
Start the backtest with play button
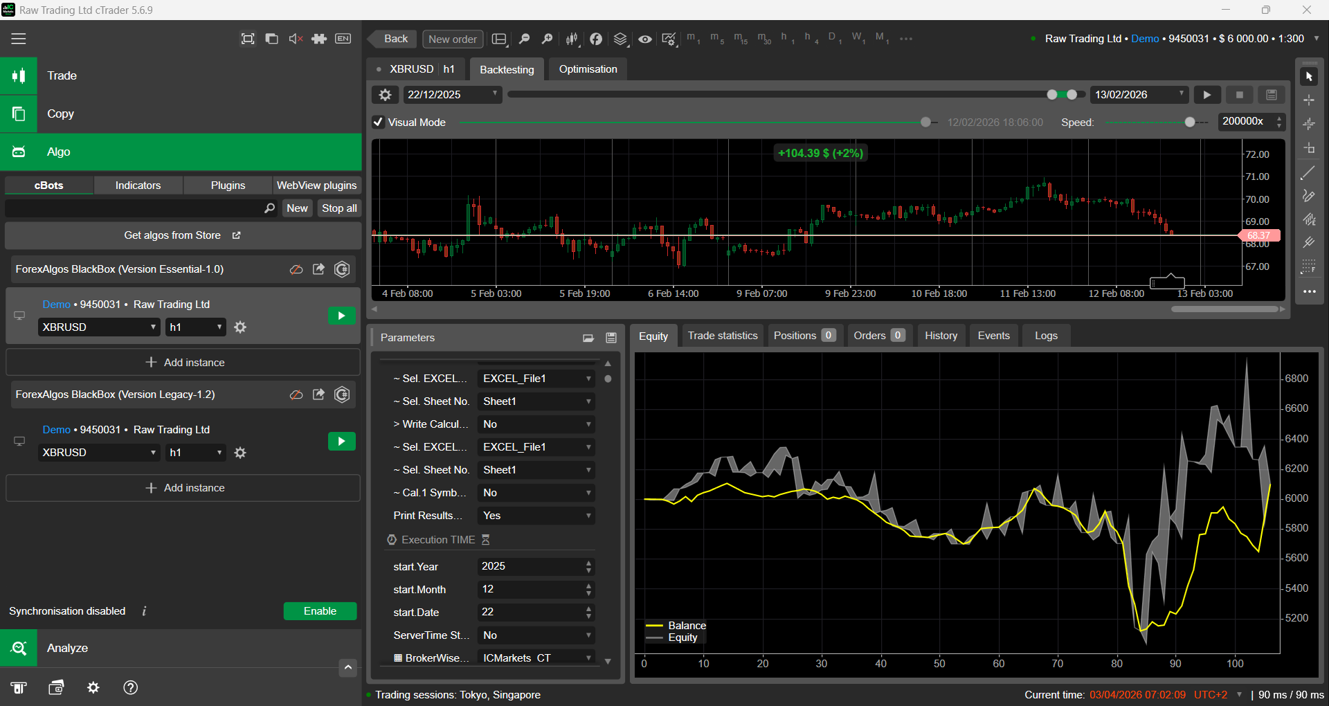coord(1207,95)
